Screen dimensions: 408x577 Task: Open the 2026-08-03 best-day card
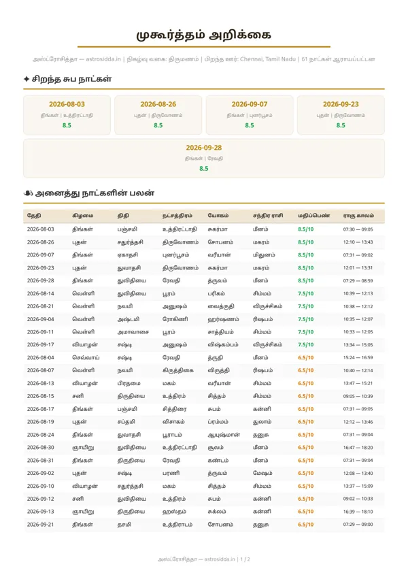67,115
